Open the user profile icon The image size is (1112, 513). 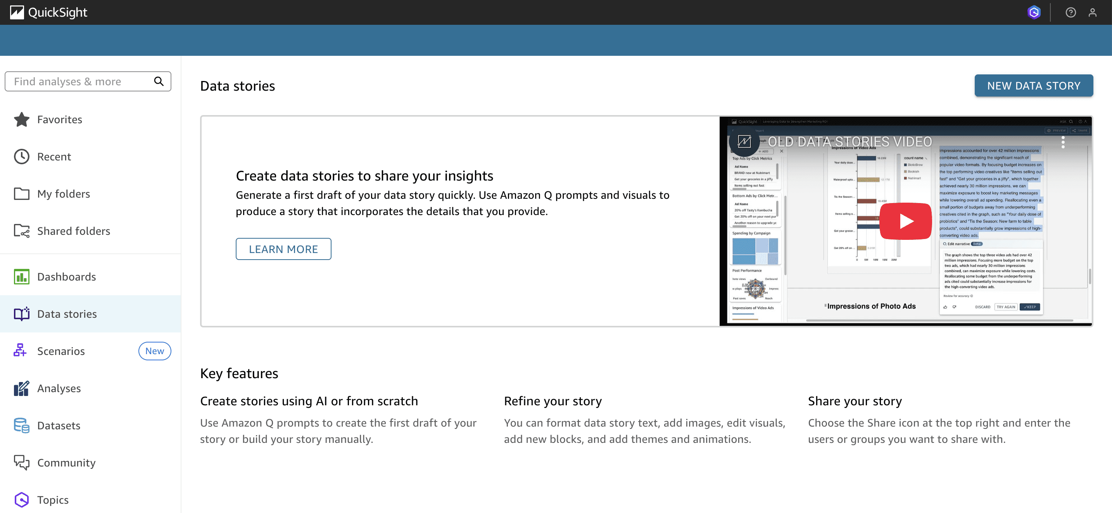[1092, 12]
